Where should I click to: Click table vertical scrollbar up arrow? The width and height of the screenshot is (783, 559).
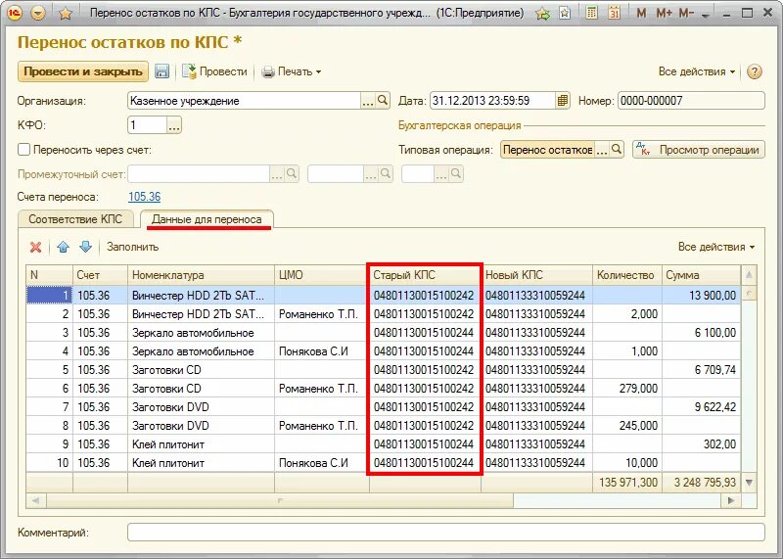click(x=749, y=275)
